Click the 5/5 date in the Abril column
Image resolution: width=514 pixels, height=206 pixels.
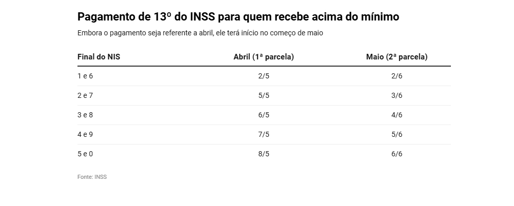(x=264, y=96)
